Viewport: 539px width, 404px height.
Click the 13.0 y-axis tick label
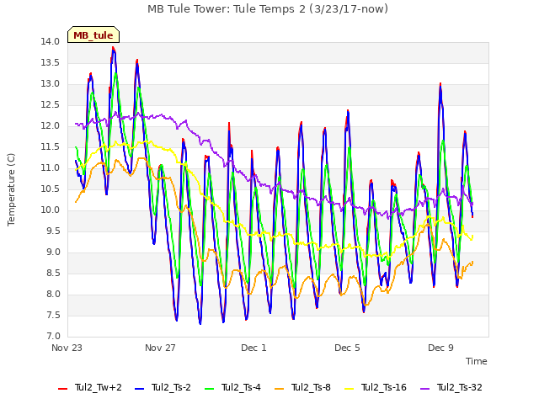[x=51, y=83]
